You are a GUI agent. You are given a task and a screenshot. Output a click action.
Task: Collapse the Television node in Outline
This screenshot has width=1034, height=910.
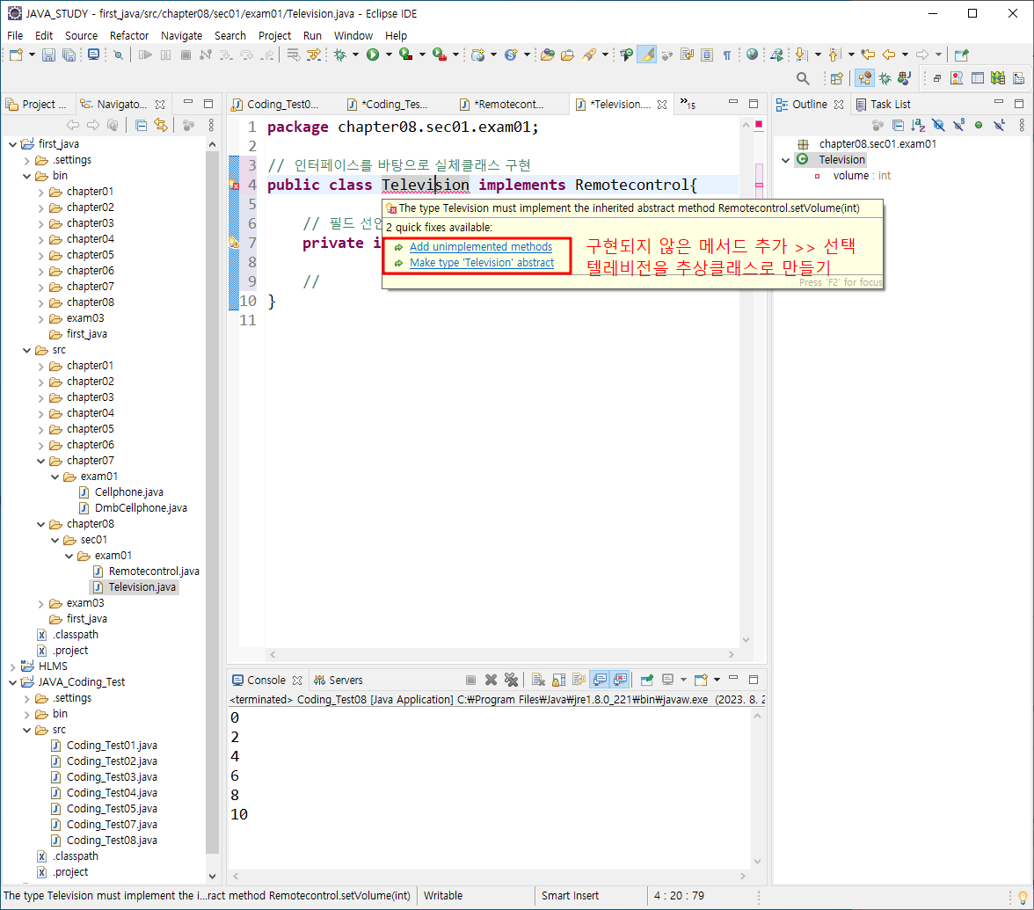coord(785,160)
